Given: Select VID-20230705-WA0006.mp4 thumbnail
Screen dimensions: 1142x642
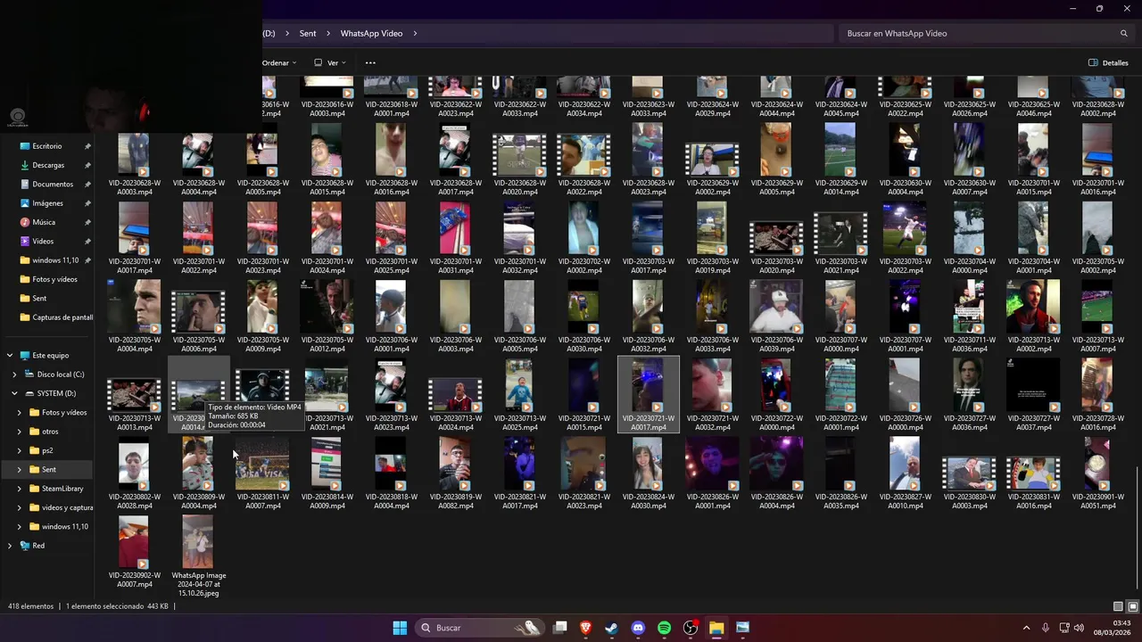Looking at the screenshot, I should tap(198, 311).
